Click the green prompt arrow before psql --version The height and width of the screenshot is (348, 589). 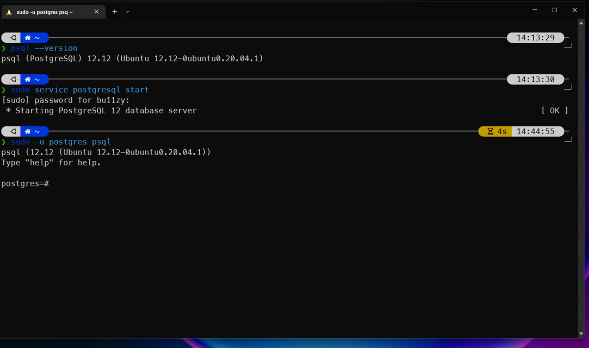pyautogui.click(x=4, y=48)
